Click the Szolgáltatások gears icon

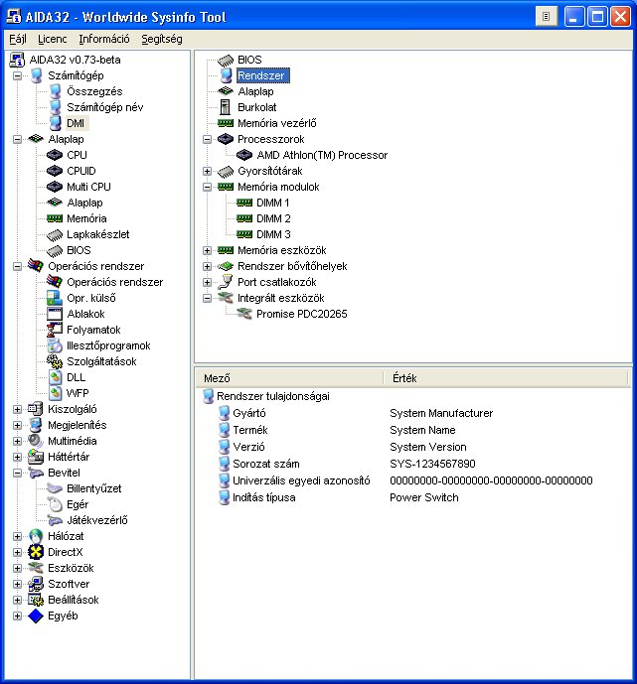pyautogui.click(x=55, y=361)
